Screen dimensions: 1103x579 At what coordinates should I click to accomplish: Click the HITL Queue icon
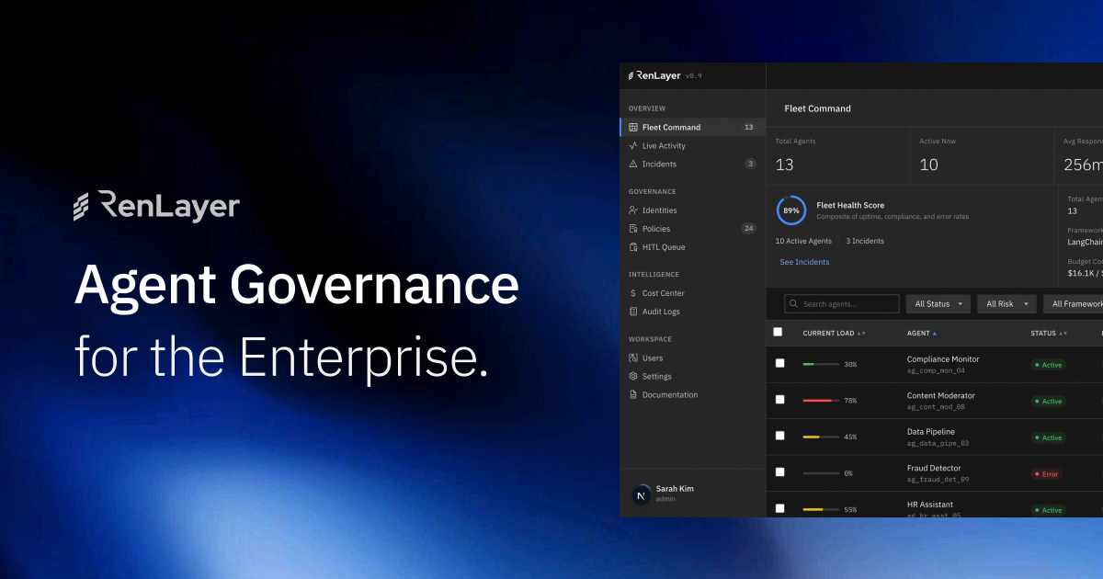(x=633, y=246)
